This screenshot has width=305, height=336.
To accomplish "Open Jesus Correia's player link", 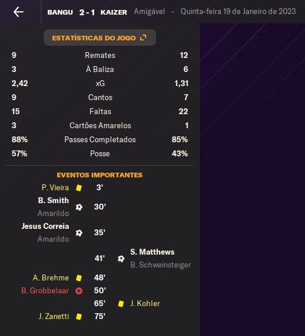I will click(46, 226).
